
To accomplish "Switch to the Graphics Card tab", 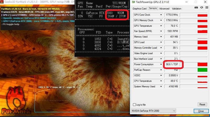I will point(139,9).
